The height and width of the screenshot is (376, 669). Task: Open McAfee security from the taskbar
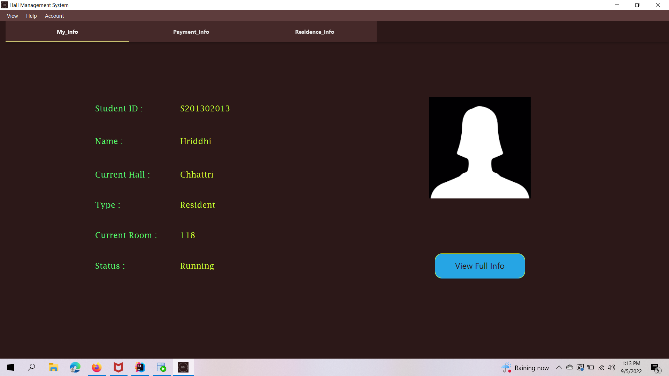[x=118, y=367]
